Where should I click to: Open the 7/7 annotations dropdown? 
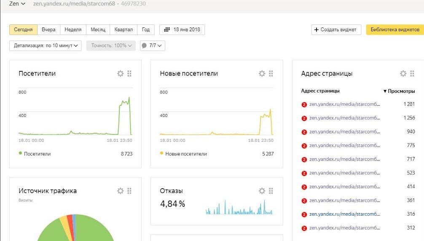(153, 46)
